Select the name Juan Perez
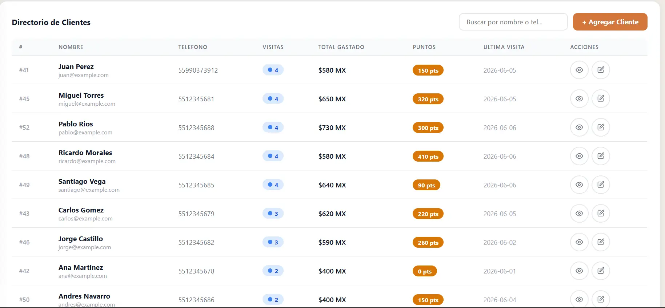Screen dimensions: 665x308 [x=76, y=66]
